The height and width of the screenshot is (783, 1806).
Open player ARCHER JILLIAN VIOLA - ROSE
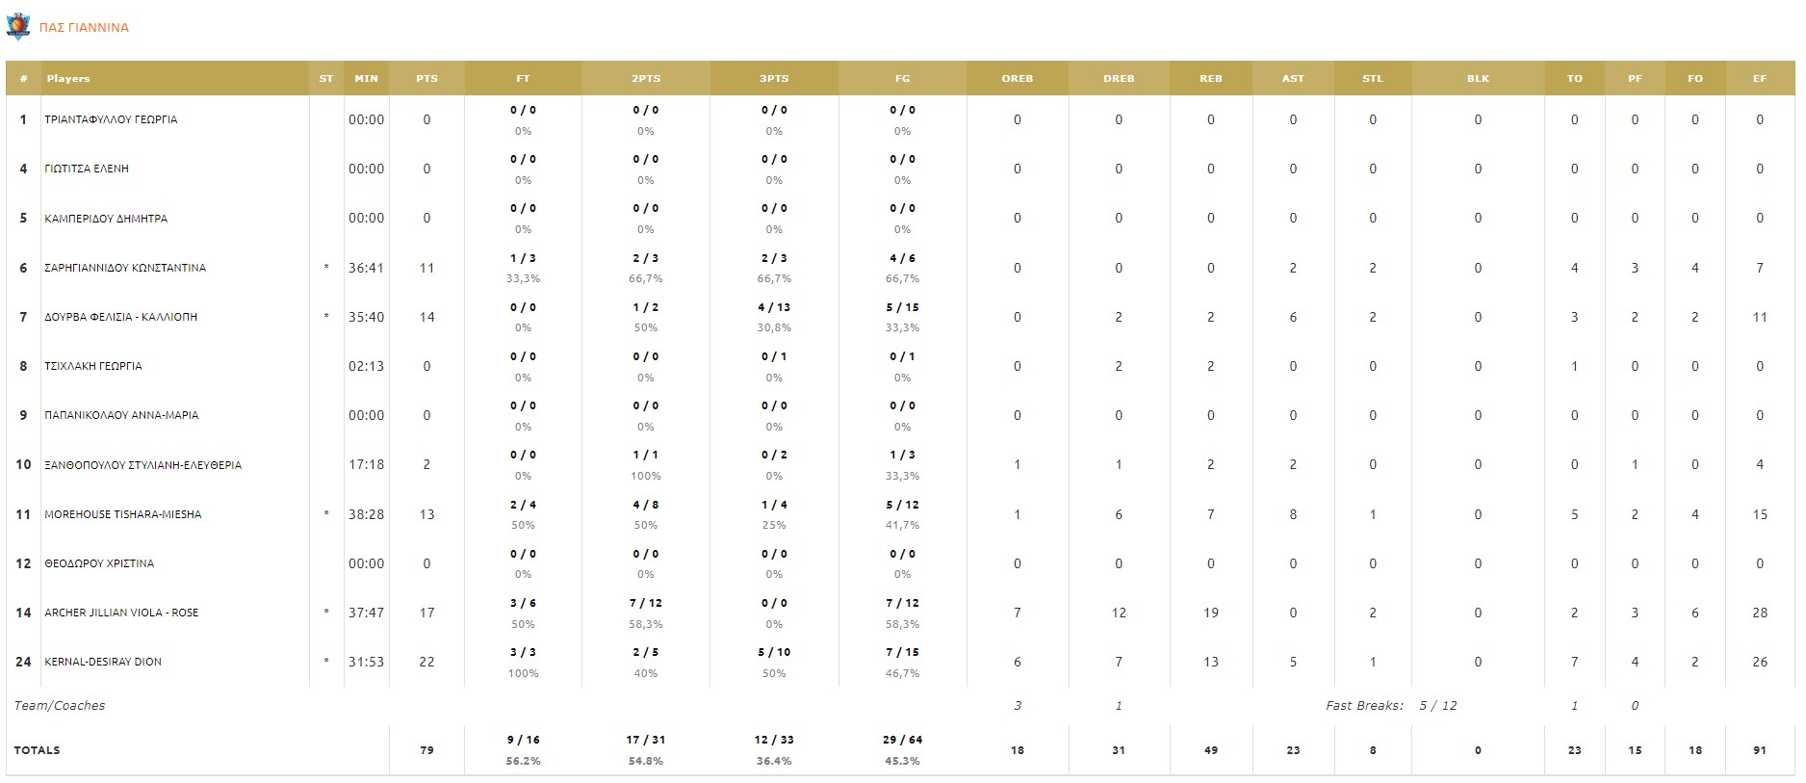click(x=121, y=613)
